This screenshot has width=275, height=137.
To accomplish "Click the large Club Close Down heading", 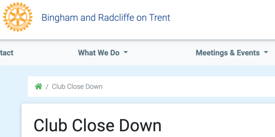I will click(97, 125).
